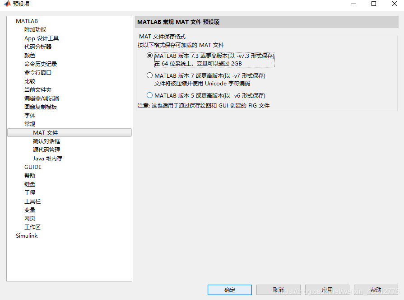Open 工程 preferences
This screenshot has height=300, width=404.
pyautogui.click(x=30, y=192)
